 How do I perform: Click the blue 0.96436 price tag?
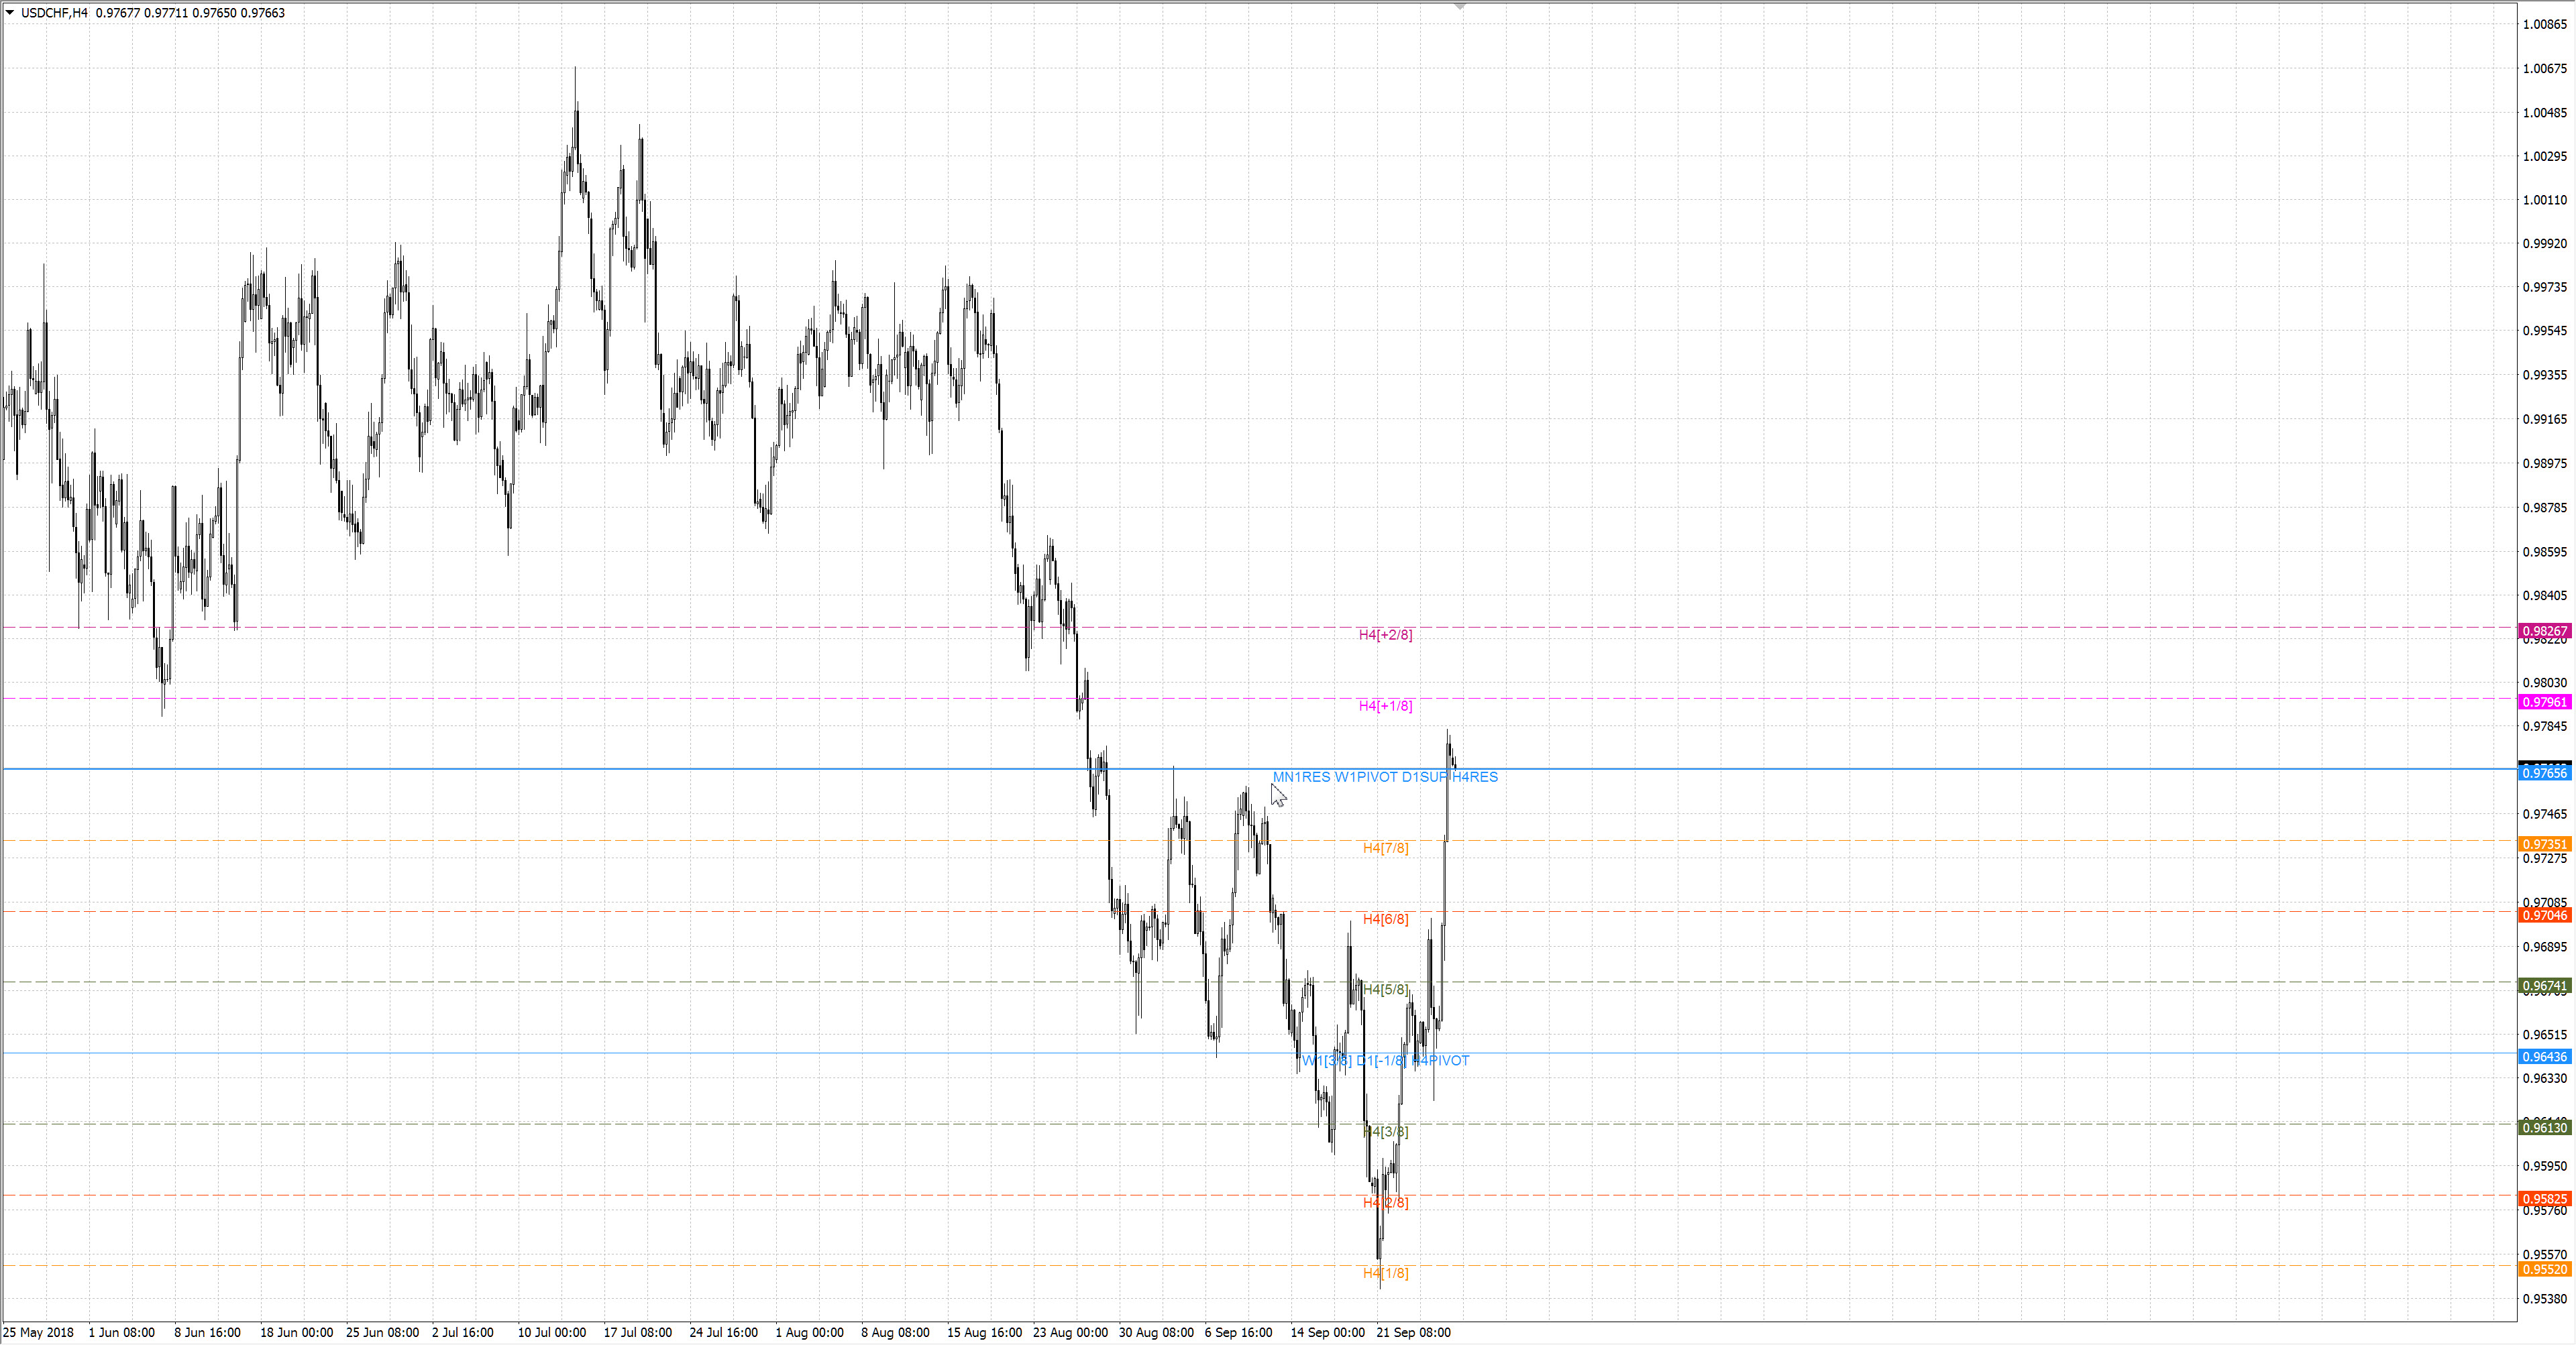point(2543,1057)
